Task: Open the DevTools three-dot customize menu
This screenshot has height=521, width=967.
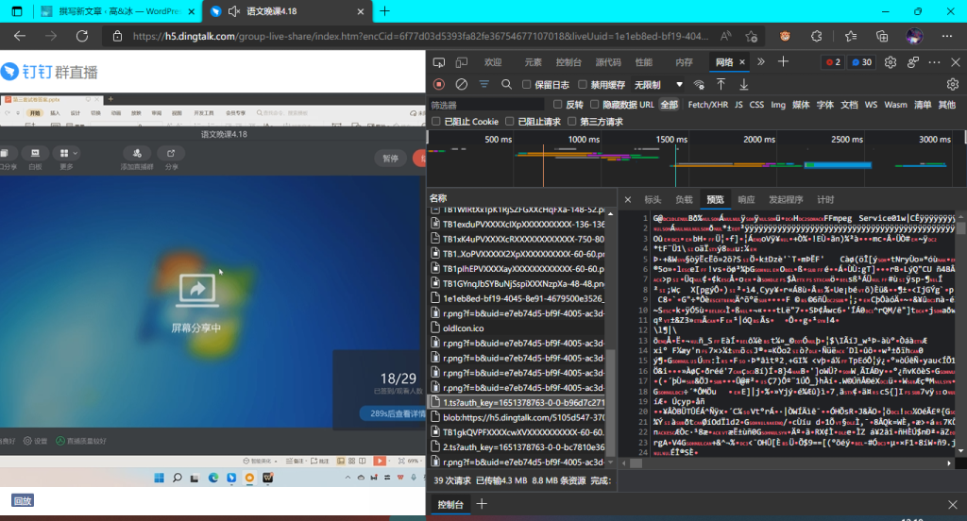Action: click(x=933, y=62)
